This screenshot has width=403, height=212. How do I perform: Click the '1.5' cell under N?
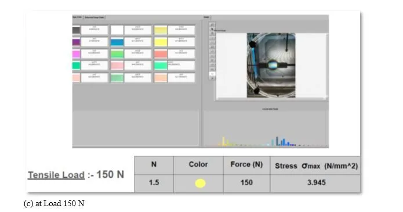point(154,182)
